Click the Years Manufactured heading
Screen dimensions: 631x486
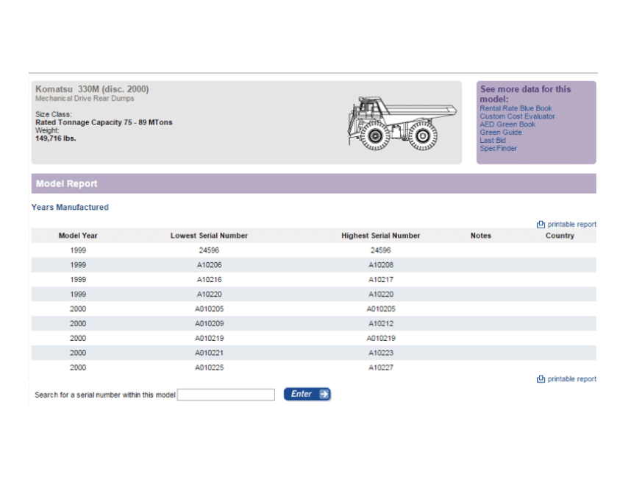(70, 208)
